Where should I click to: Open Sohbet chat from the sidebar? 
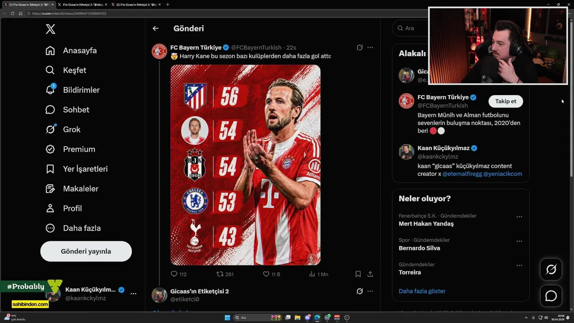coord(67,109)
